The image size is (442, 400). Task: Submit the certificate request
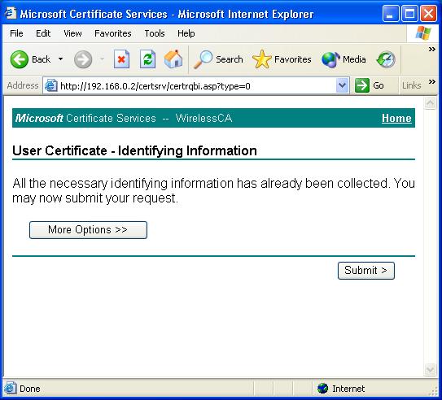(366, 271)
